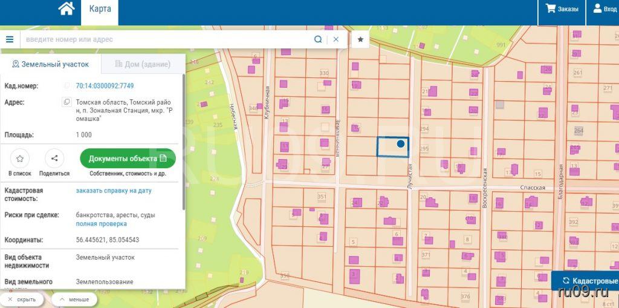Open the Карта tab
This screenshot has width=619, height=308.
(x=100, y=9)
